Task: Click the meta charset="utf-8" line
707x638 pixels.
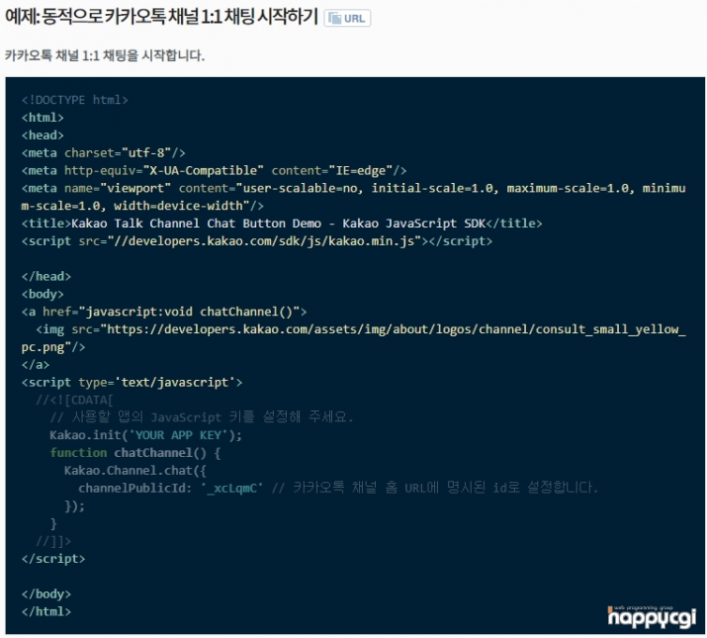Action: pyautogui.click(x=103, y=152)
